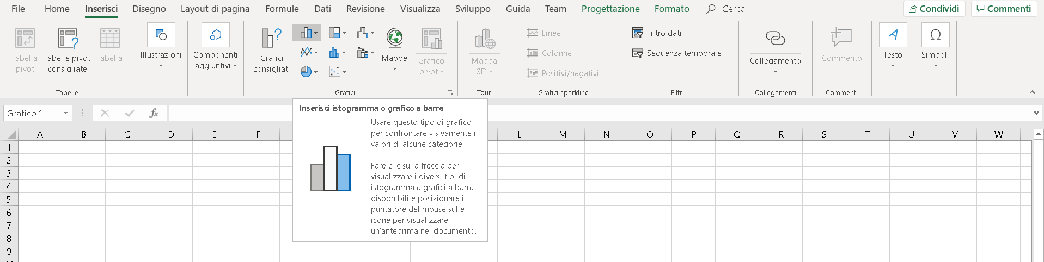
Task: Open the scatter chart insert menu
Action: tap(337, 72)
